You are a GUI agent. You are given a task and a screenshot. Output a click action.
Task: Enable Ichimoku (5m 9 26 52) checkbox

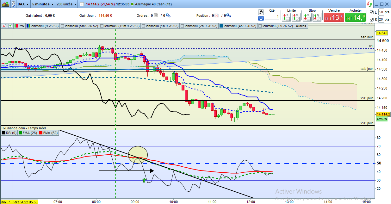point(62,26)
